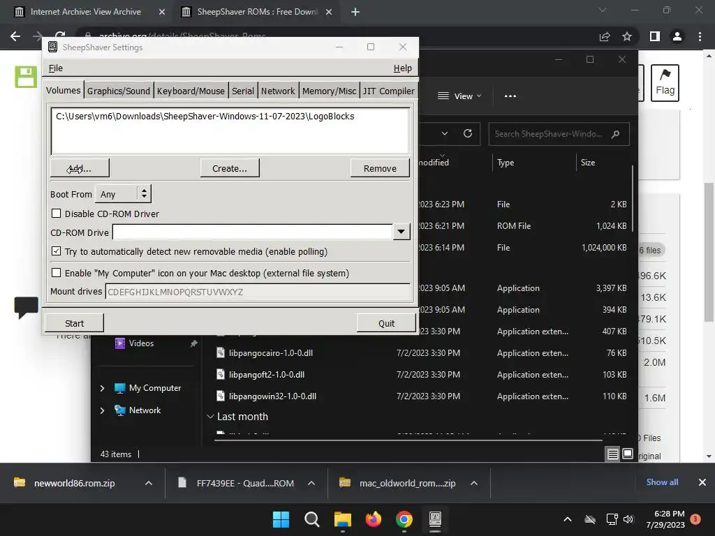Select the Volumes tab

click(64, 90)
